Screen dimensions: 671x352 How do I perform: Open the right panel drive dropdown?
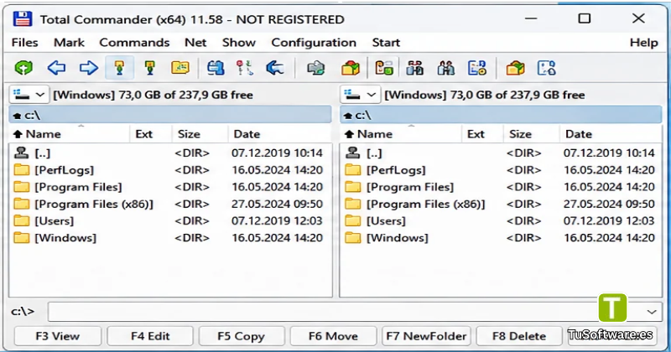pos(361,95)
